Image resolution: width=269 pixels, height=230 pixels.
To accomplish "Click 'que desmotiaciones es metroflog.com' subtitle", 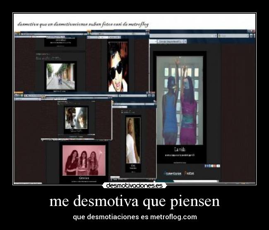I will tap(135, 217).
